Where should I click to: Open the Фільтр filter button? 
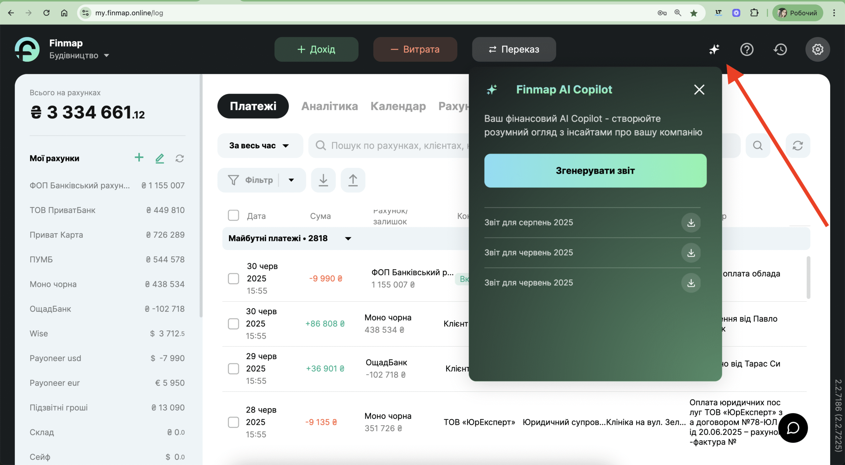coord(250,180)
